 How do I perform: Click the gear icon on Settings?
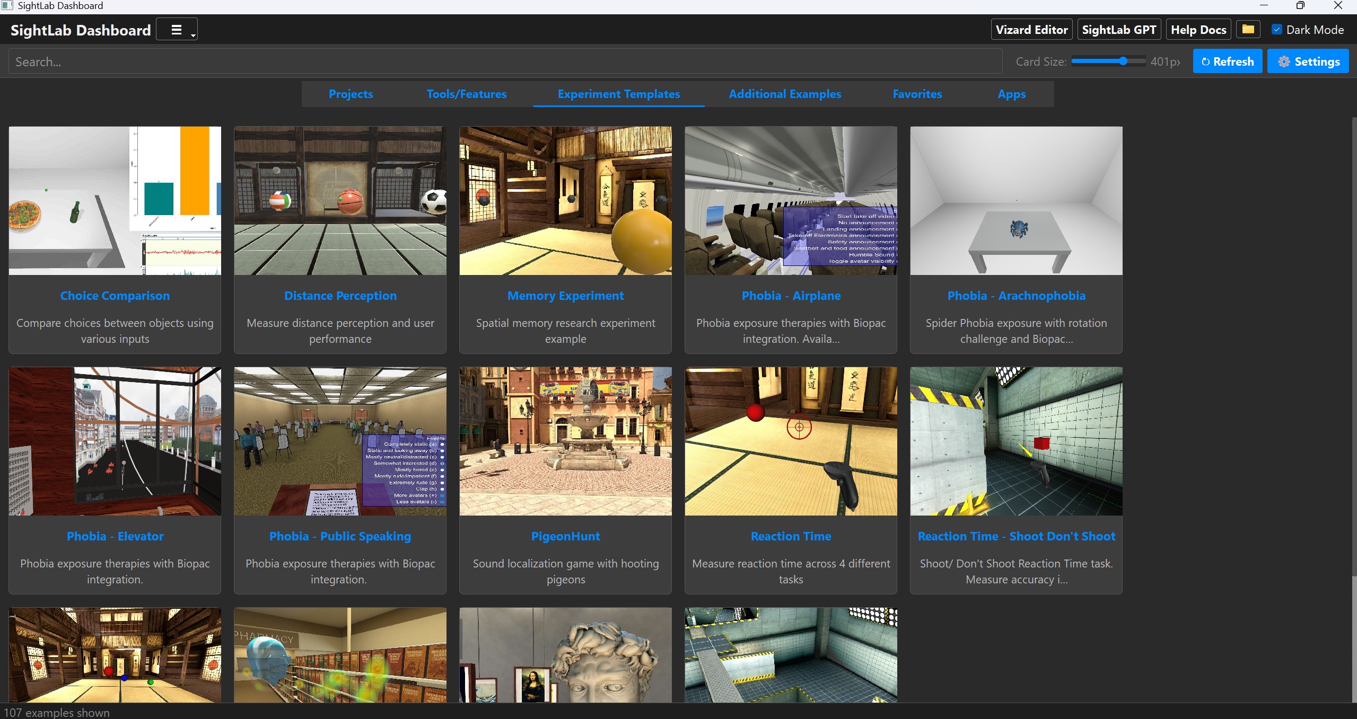pyautogui.click(x=1284, y=62)
